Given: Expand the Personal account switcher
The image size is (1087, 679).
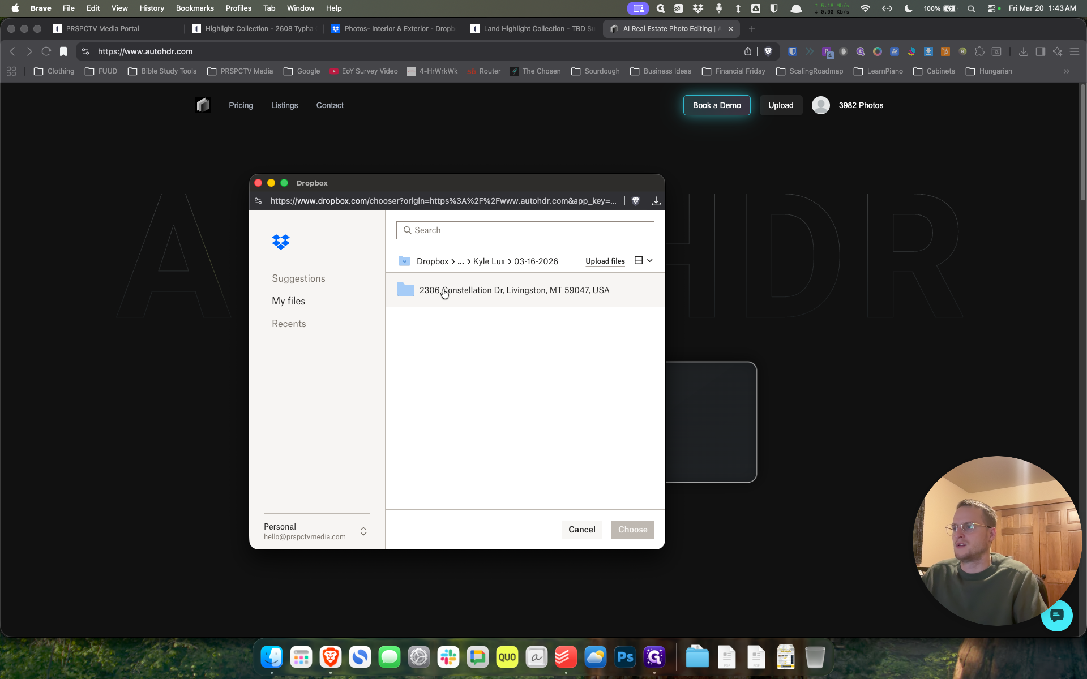Looking at the screenshot, I should click(x=363, y=531).
